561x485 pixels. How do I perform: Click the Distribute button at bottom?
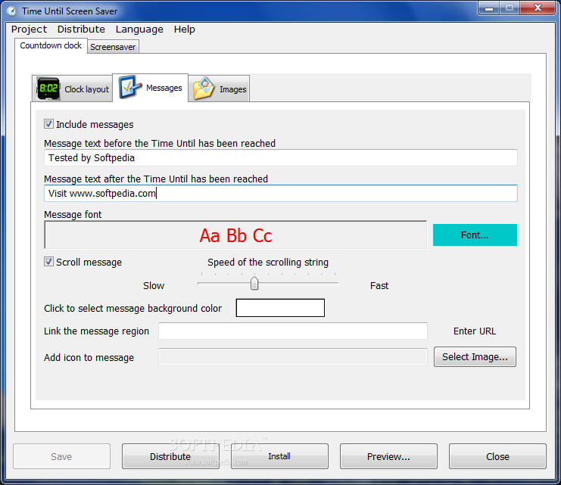[x=170, y=456]
